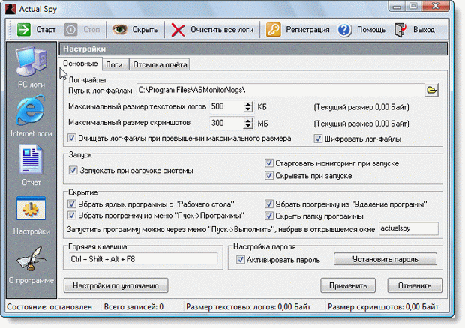Toggle Убрать ярлык программы с Рабочего стола
Image resolution: width=465 pixels, height=328 pixels.
pos(72,204)
